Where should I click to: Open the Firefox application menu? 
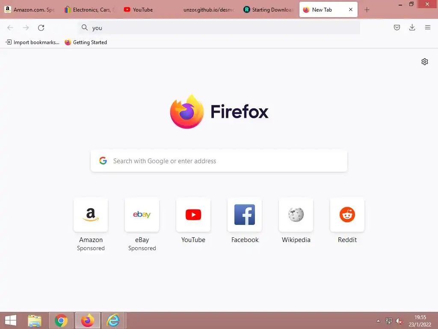pyautogui.click(x=427, y=27)
